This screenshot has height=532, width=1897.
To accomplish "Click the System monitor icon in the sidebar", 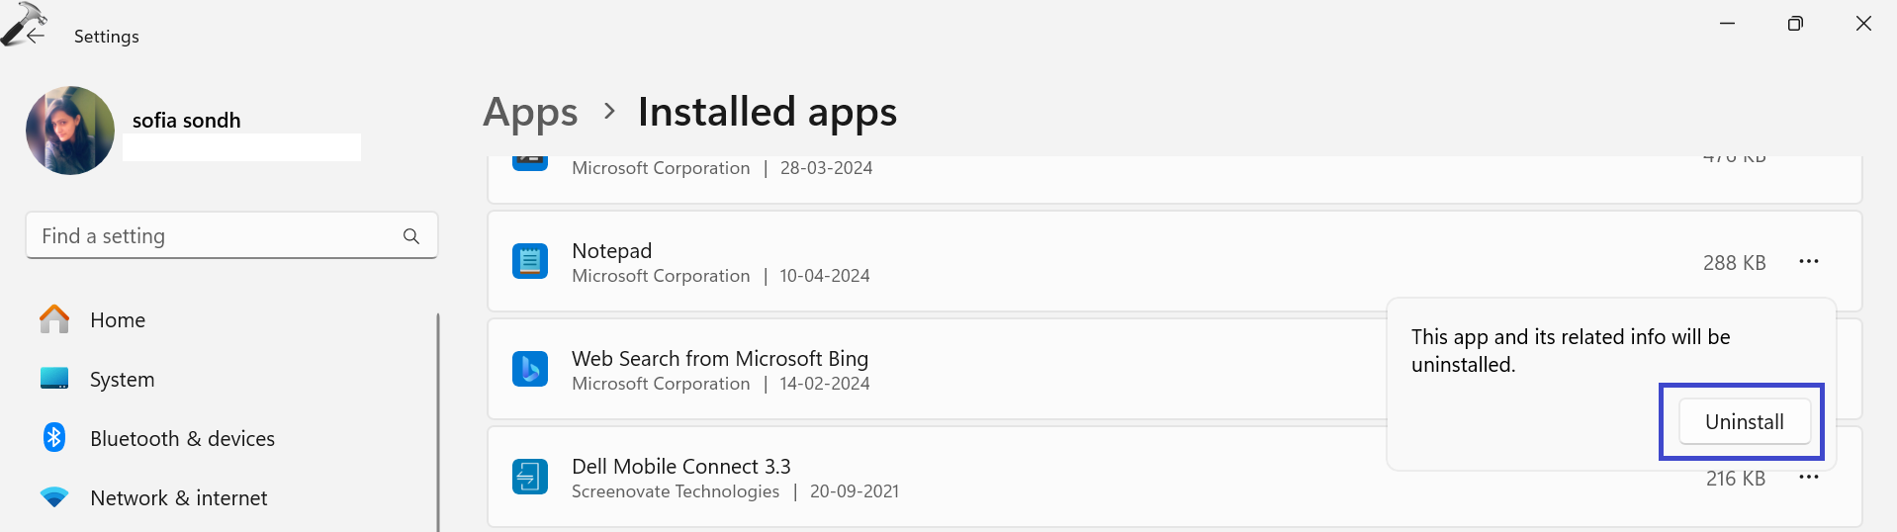I will pyautogui.click(x=54, y=379).
